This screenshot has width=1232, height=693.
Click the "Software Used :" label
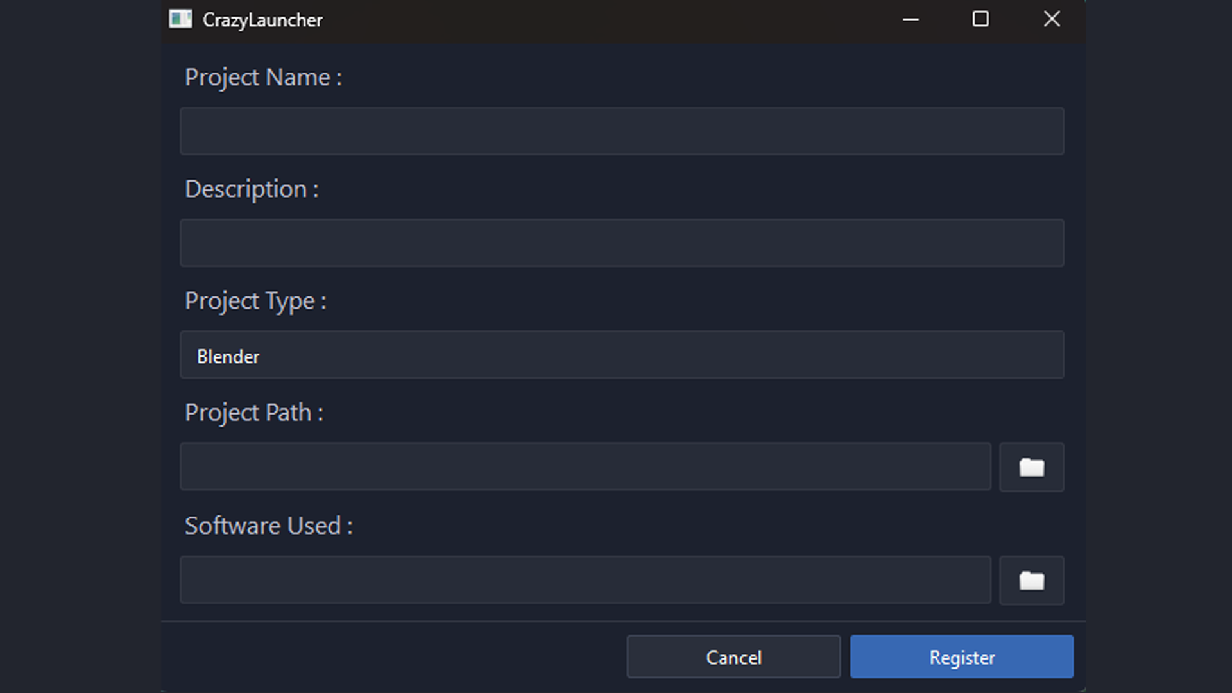click(268, 526)
